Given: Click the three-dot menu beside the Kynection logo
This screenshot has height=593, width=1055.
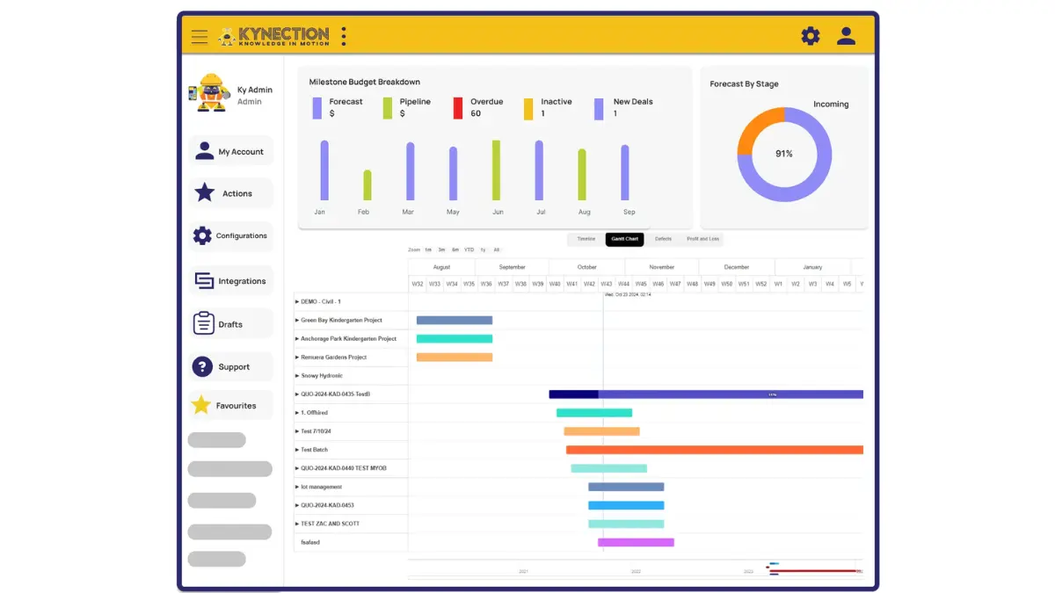Looking at the screenshot, I should (x=343, y=35).
